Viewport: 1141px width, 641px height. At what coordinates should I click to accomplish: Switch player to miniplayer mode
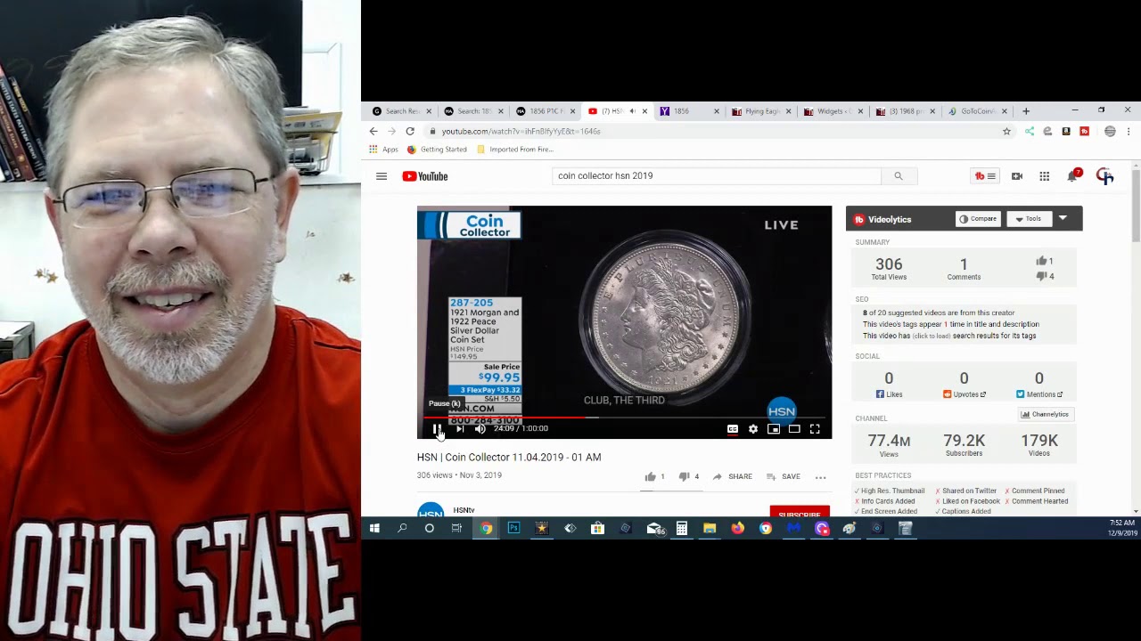click(774, 429)
